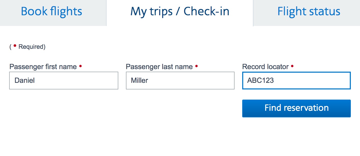Click the entered name 'Daniel'
The image size is (360, 156).
24,81
